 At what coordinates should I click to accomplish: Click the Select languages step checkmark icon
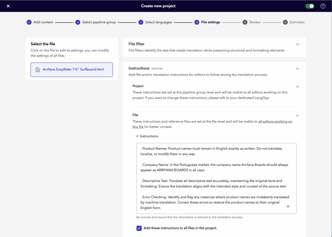pyautogui.click(x=141, y=22)
